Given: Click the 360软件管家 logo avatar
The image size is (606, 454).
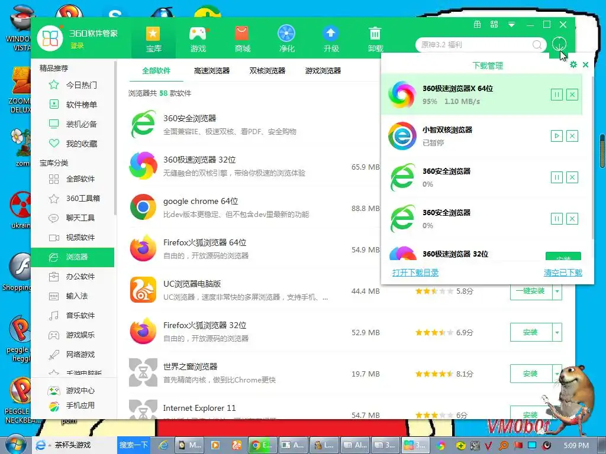Looking at the screenshot, I should [x=50, y=38].
